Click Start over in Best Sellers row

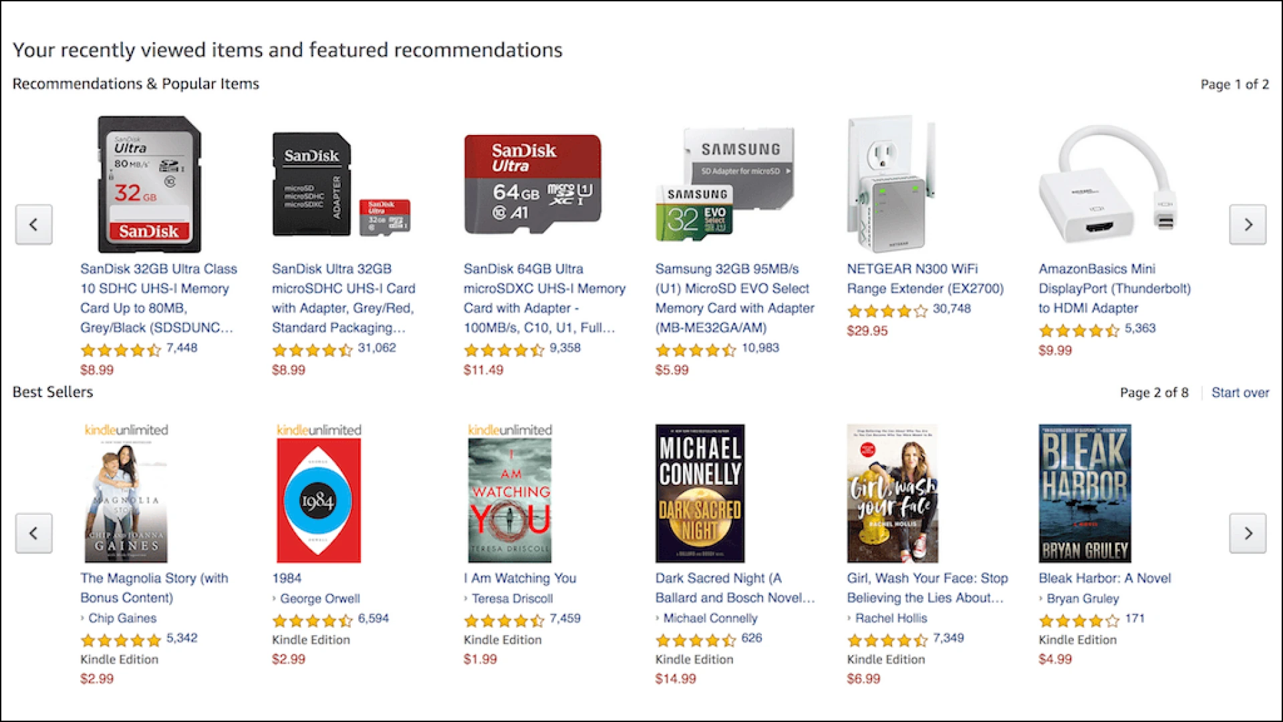tap(1240, 392)
